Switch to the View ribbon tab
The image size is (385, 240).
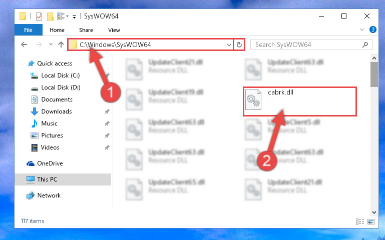point(114,30)
